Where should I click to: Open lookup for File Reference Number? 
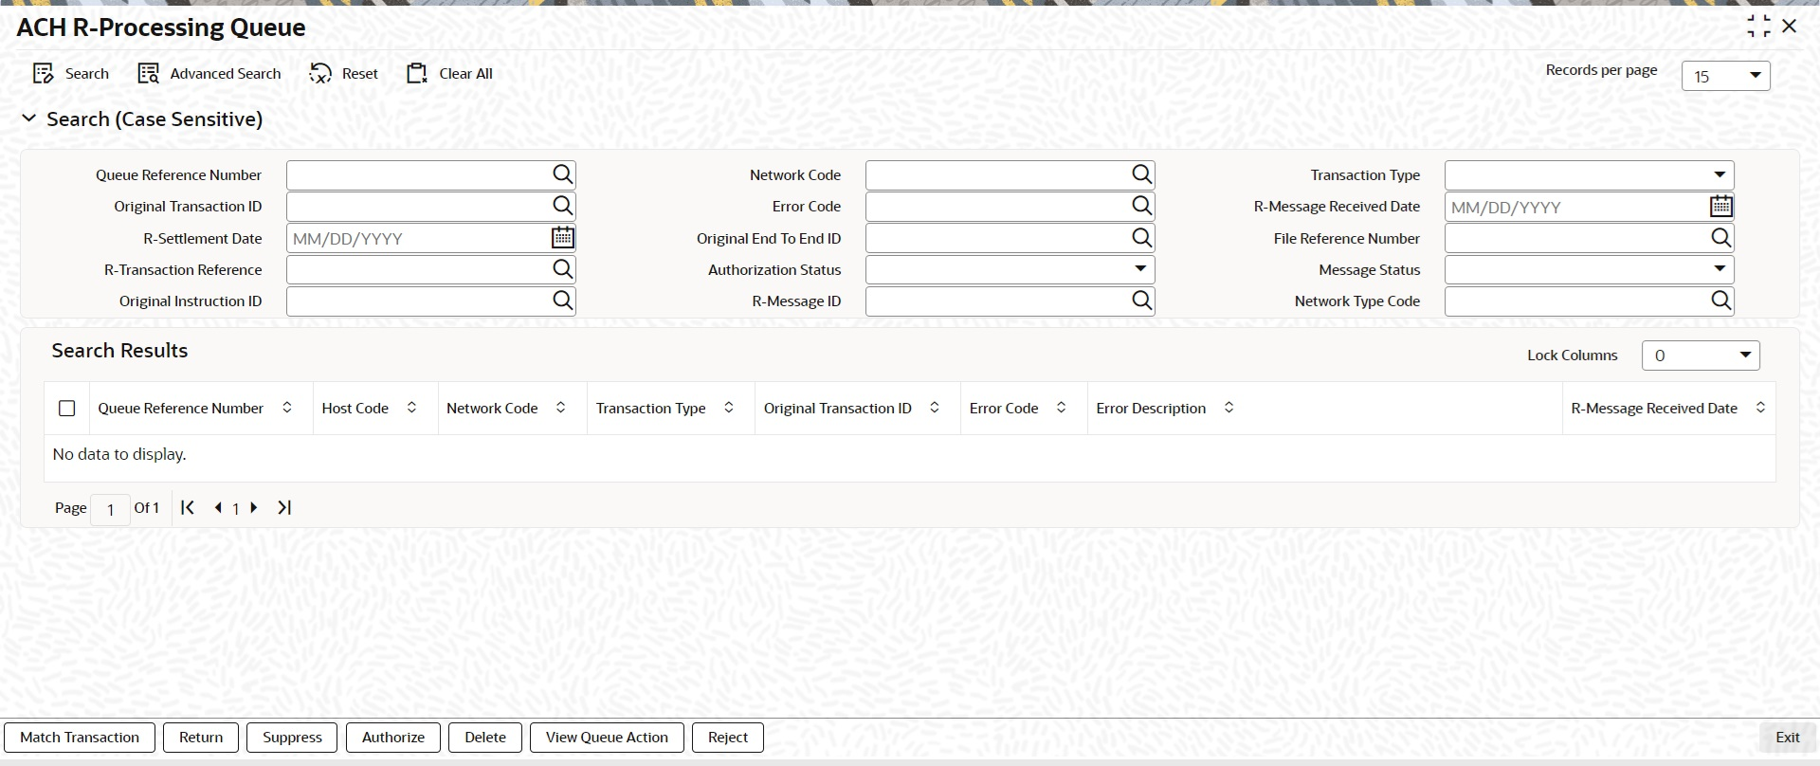[x=1721, y=238]
